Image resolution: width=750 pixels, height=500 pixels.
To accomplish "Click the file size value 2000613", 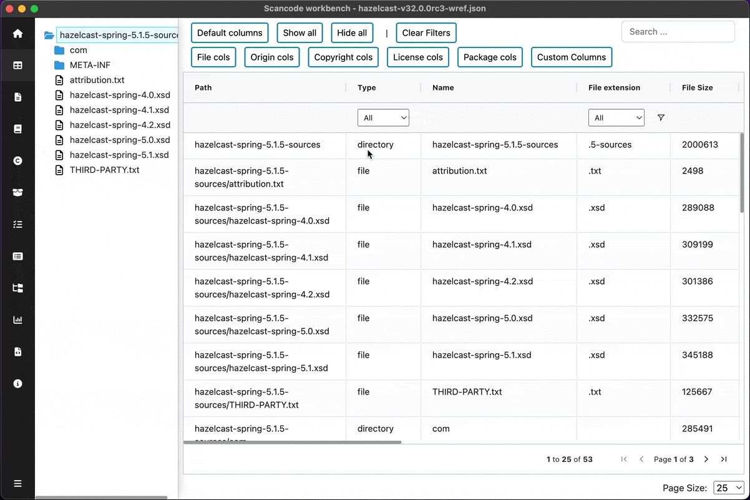I will click(x=700, y=144).
